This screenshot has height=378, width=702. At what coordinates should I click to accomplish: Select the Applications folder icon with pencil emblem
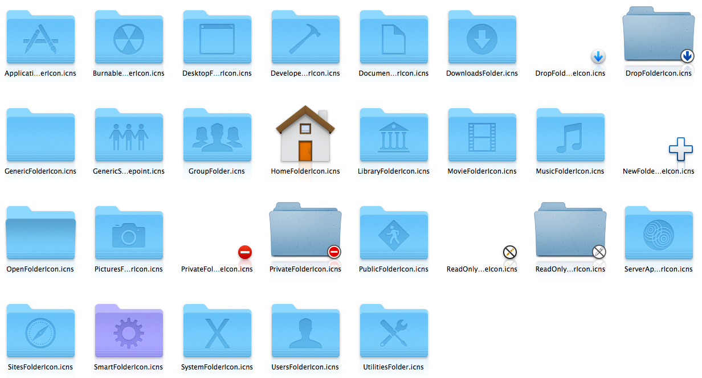click(x=40, y=36)
